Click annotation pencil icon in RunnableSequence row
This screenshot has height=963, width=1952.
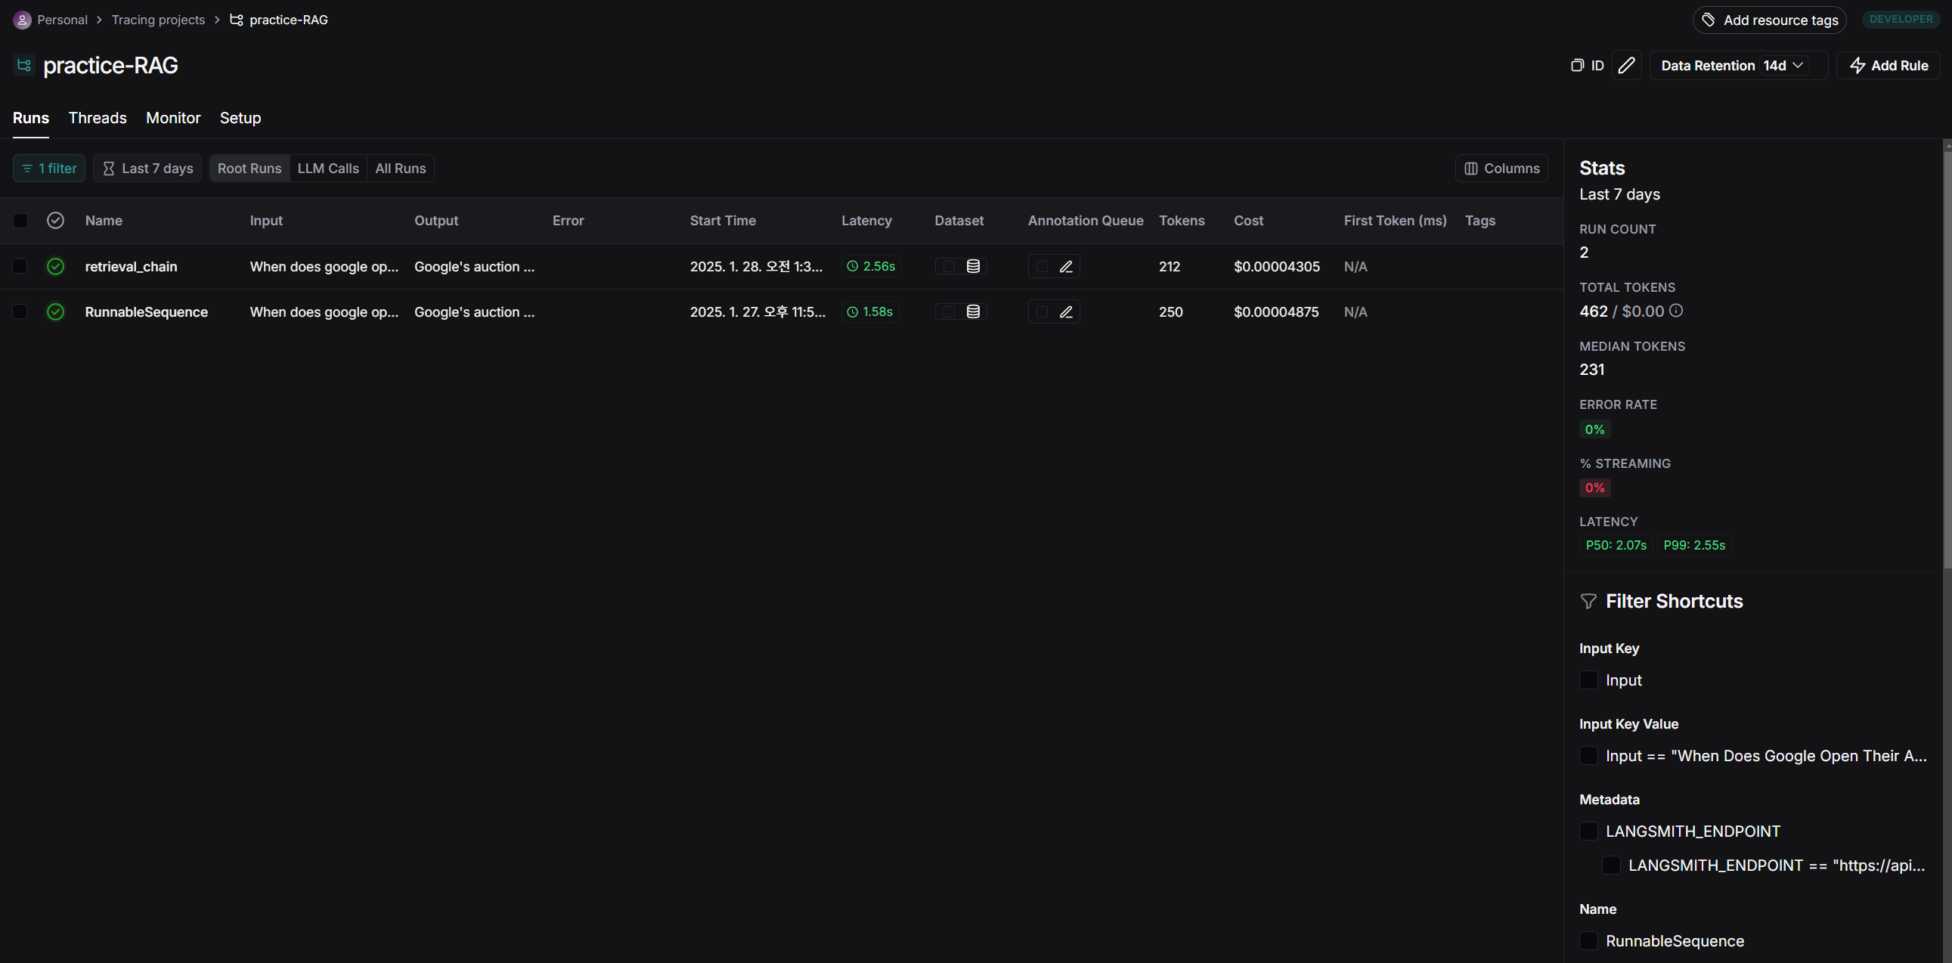click(x=1065, y=311)
